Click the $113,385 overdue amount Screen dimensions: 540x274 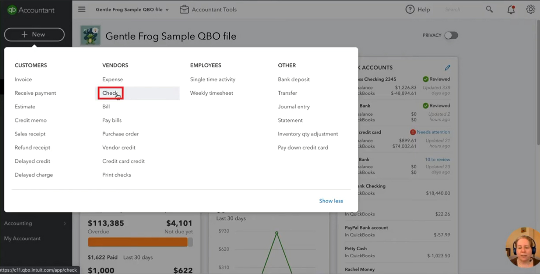click(106, 224)
